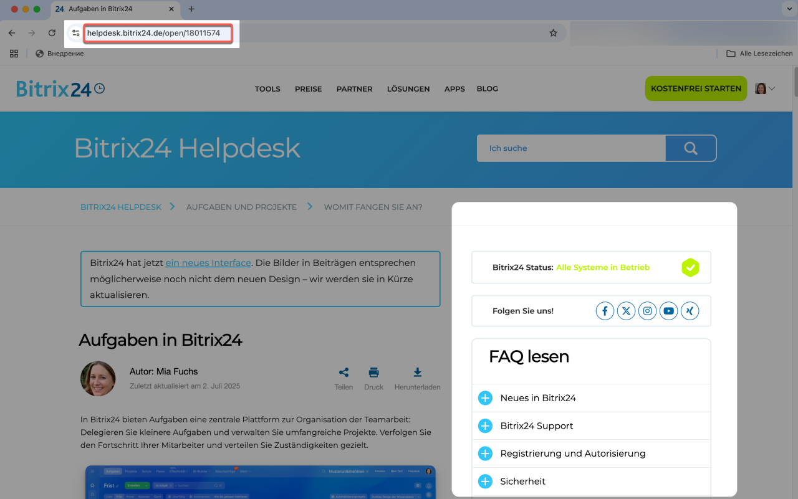Screen dimensions: 798x499
Task: Click the FAQ lesen heading
Action: click(x=529, y=357)
